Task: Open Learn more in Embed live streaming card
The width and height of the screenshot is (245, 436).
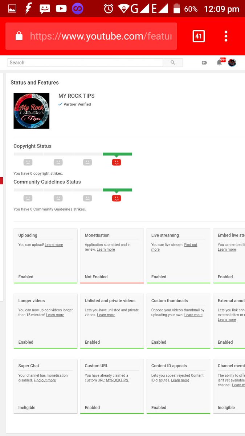Action: [x=227, y=250]
